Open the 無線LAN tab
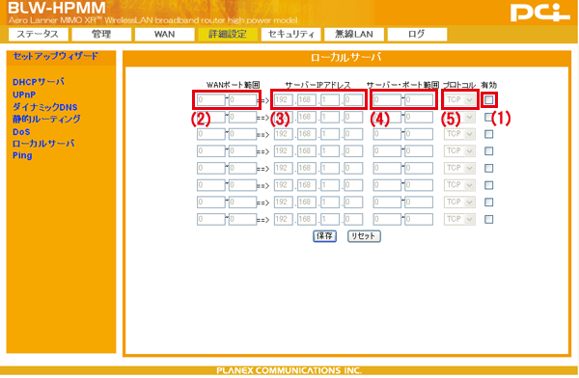This screenshot has height=378, width=579. pyautogui.click(x=354, y=35)
